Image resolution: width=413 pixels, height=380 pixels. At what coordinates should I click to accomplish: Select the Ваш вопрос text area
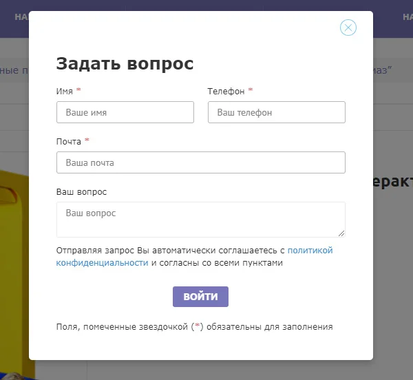(201, 220)
